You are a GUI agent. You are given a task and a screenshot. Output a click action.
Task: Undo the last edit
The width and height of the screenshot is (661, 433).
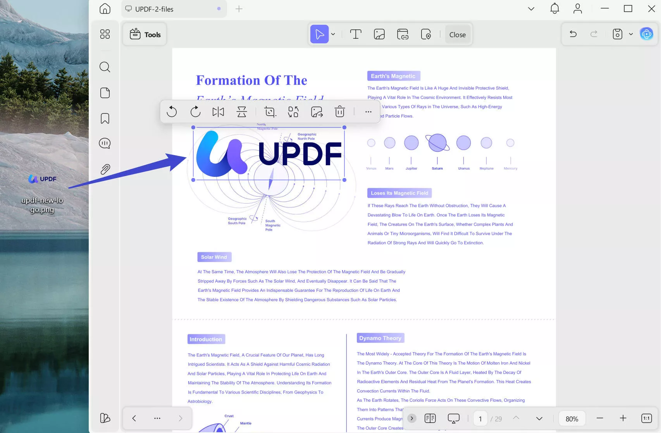(573, 34)
